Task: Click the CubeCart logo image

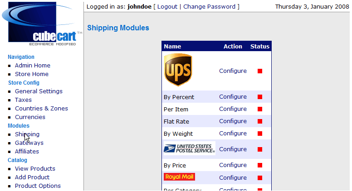Action: tap(42, 24)
